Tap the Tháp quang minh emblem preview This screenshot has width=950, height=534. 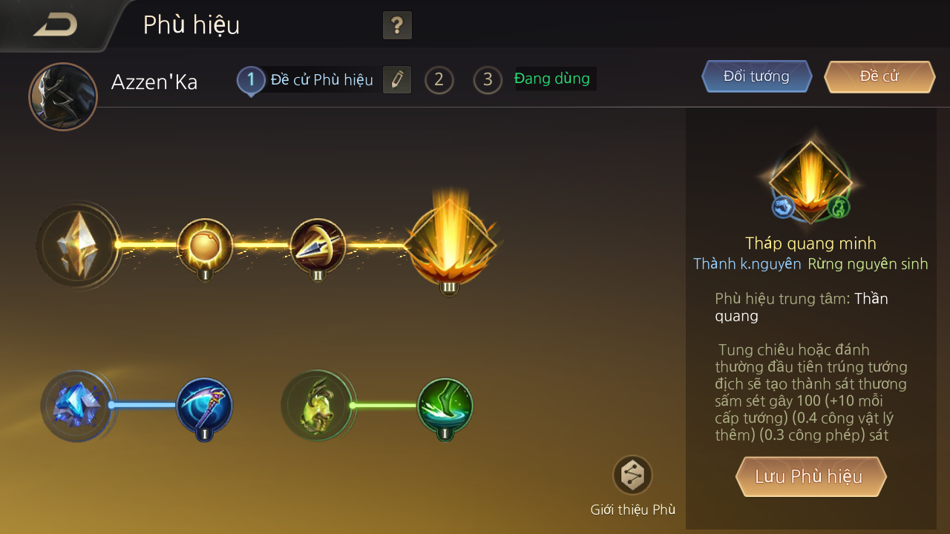tap(810, 182)
